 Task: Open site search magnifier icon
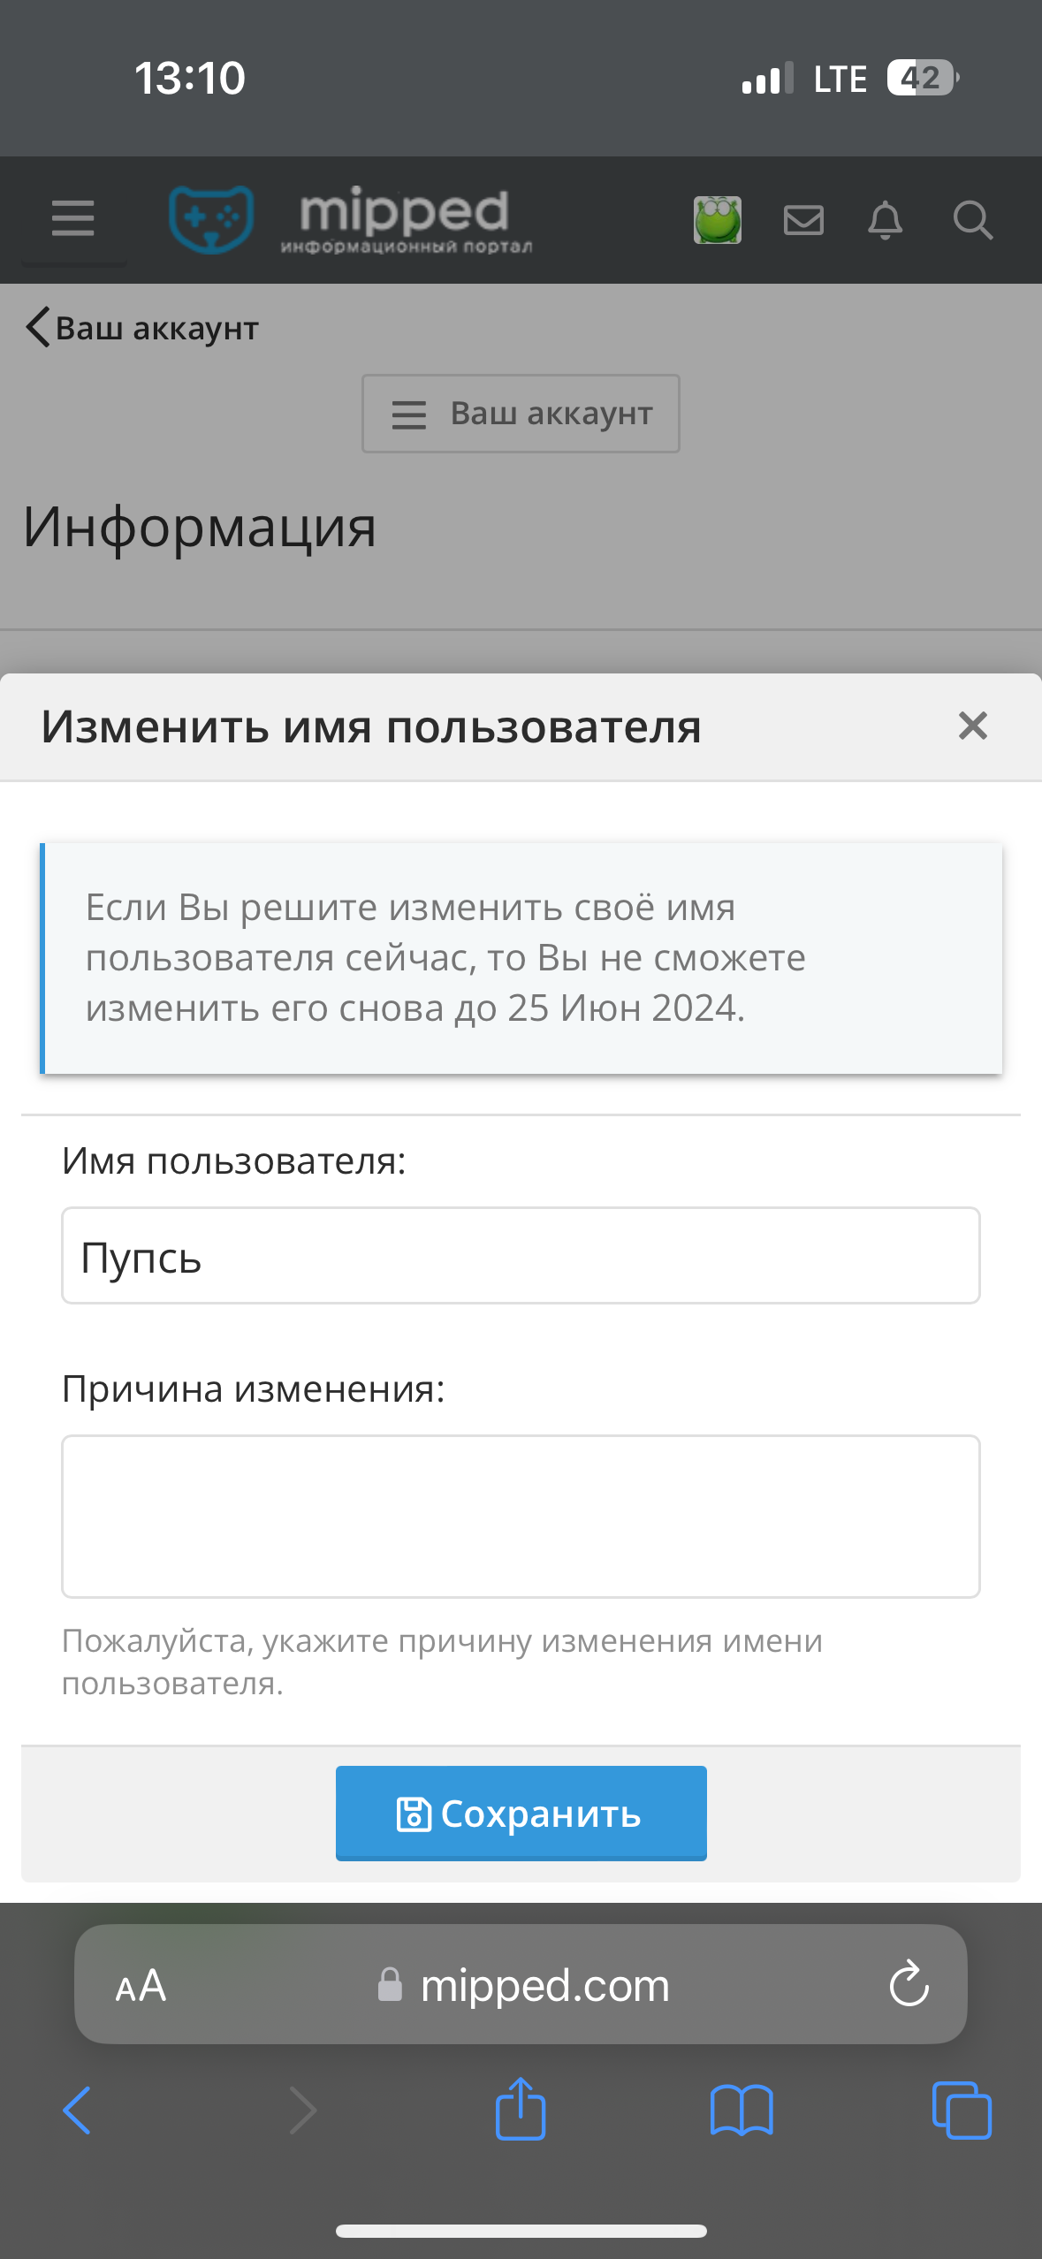pyautogui.click(x=973, y=219)
